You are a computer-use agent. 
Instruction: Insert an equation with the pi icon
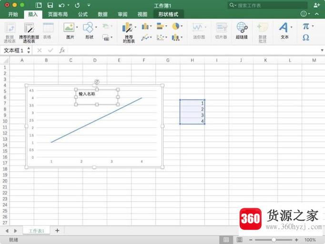(306, 26)
